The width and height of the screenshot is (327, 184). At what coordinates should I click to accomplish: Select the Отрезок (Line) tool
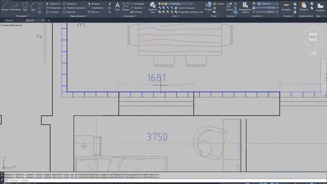click(x=5, y=6)
